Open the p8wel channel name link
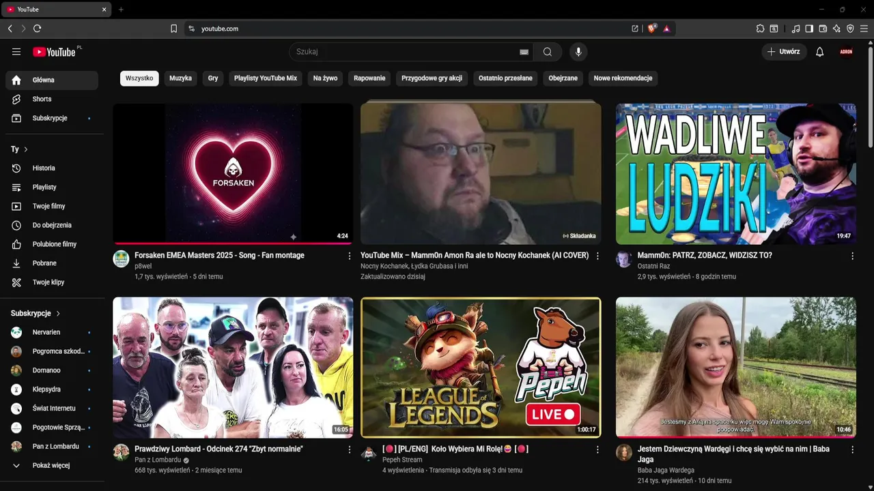Viewport: 874px width, 491px height. (x=143, y=266)
